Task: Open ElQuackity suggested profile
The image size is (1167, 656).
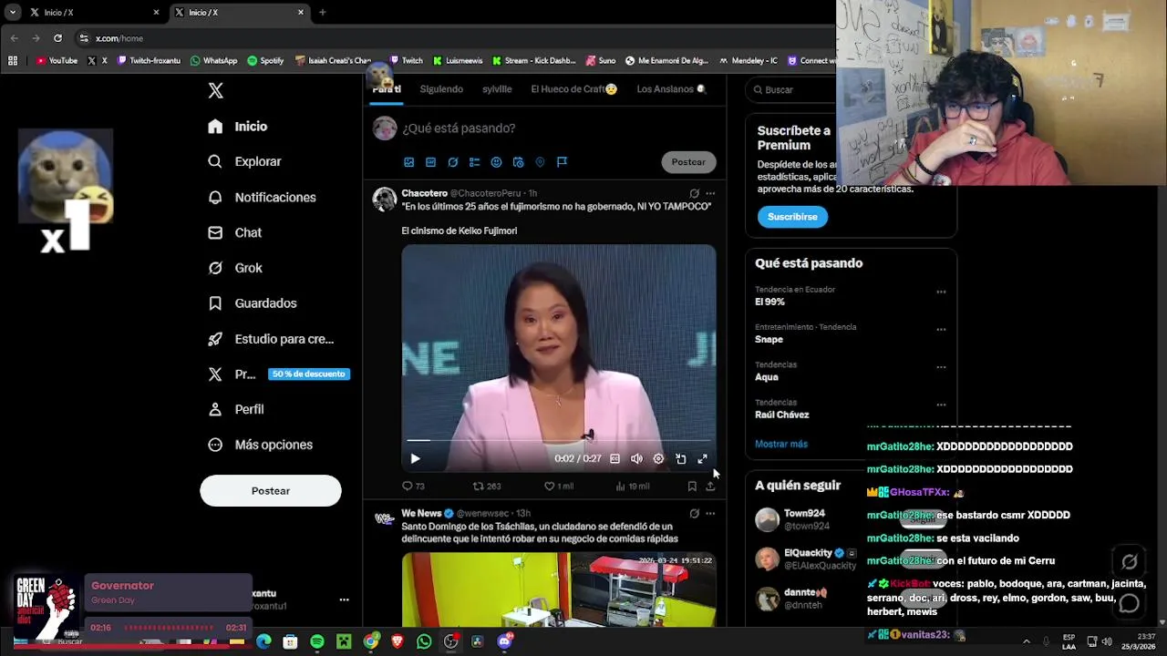Action: click(809, 553)
